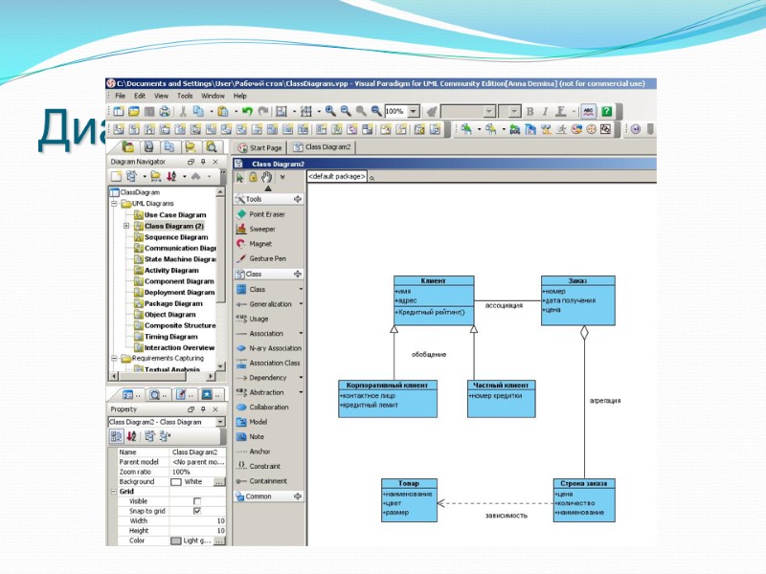Collapse the UML Diagrams tree node

coord(114,203)
